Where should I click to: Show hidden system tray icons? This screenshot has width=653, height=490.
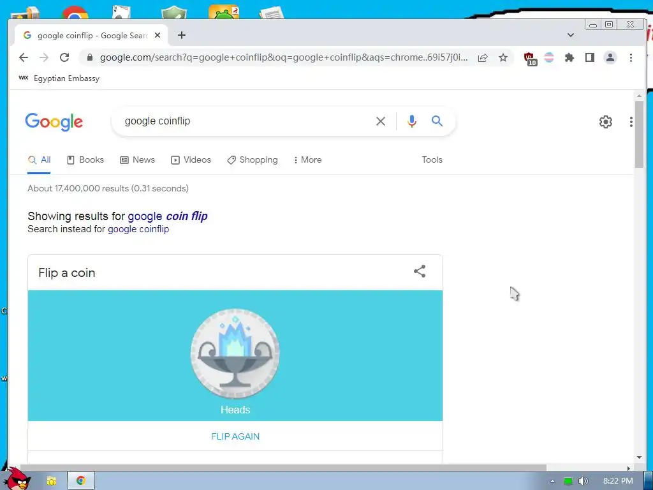pyautogui.click(x=553, y=481)
